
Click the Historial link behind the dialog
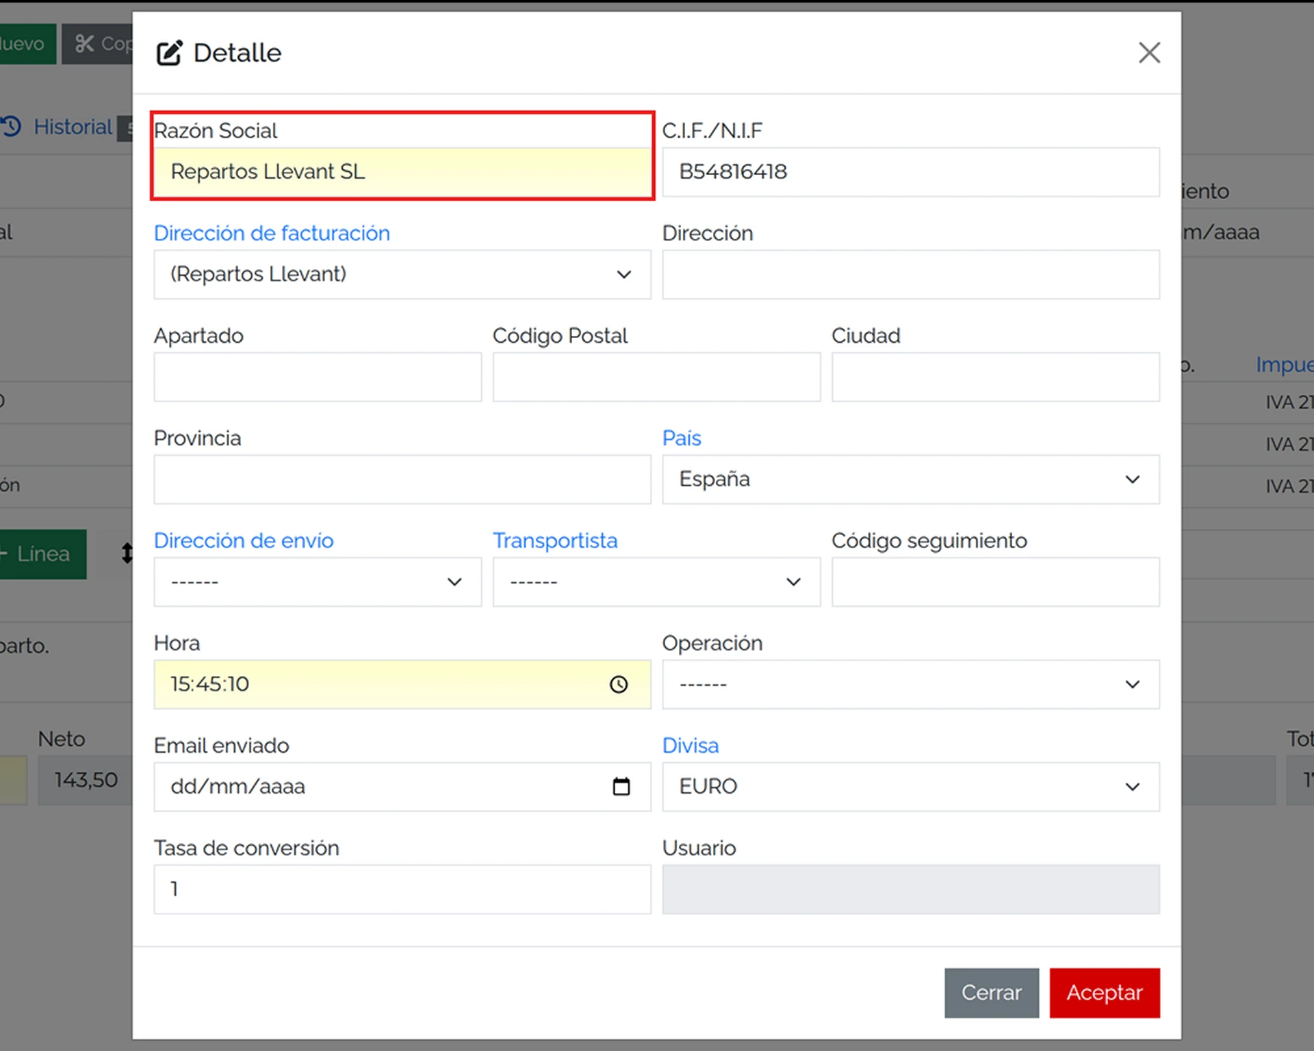pyautogui.click(x=73, y=127)
